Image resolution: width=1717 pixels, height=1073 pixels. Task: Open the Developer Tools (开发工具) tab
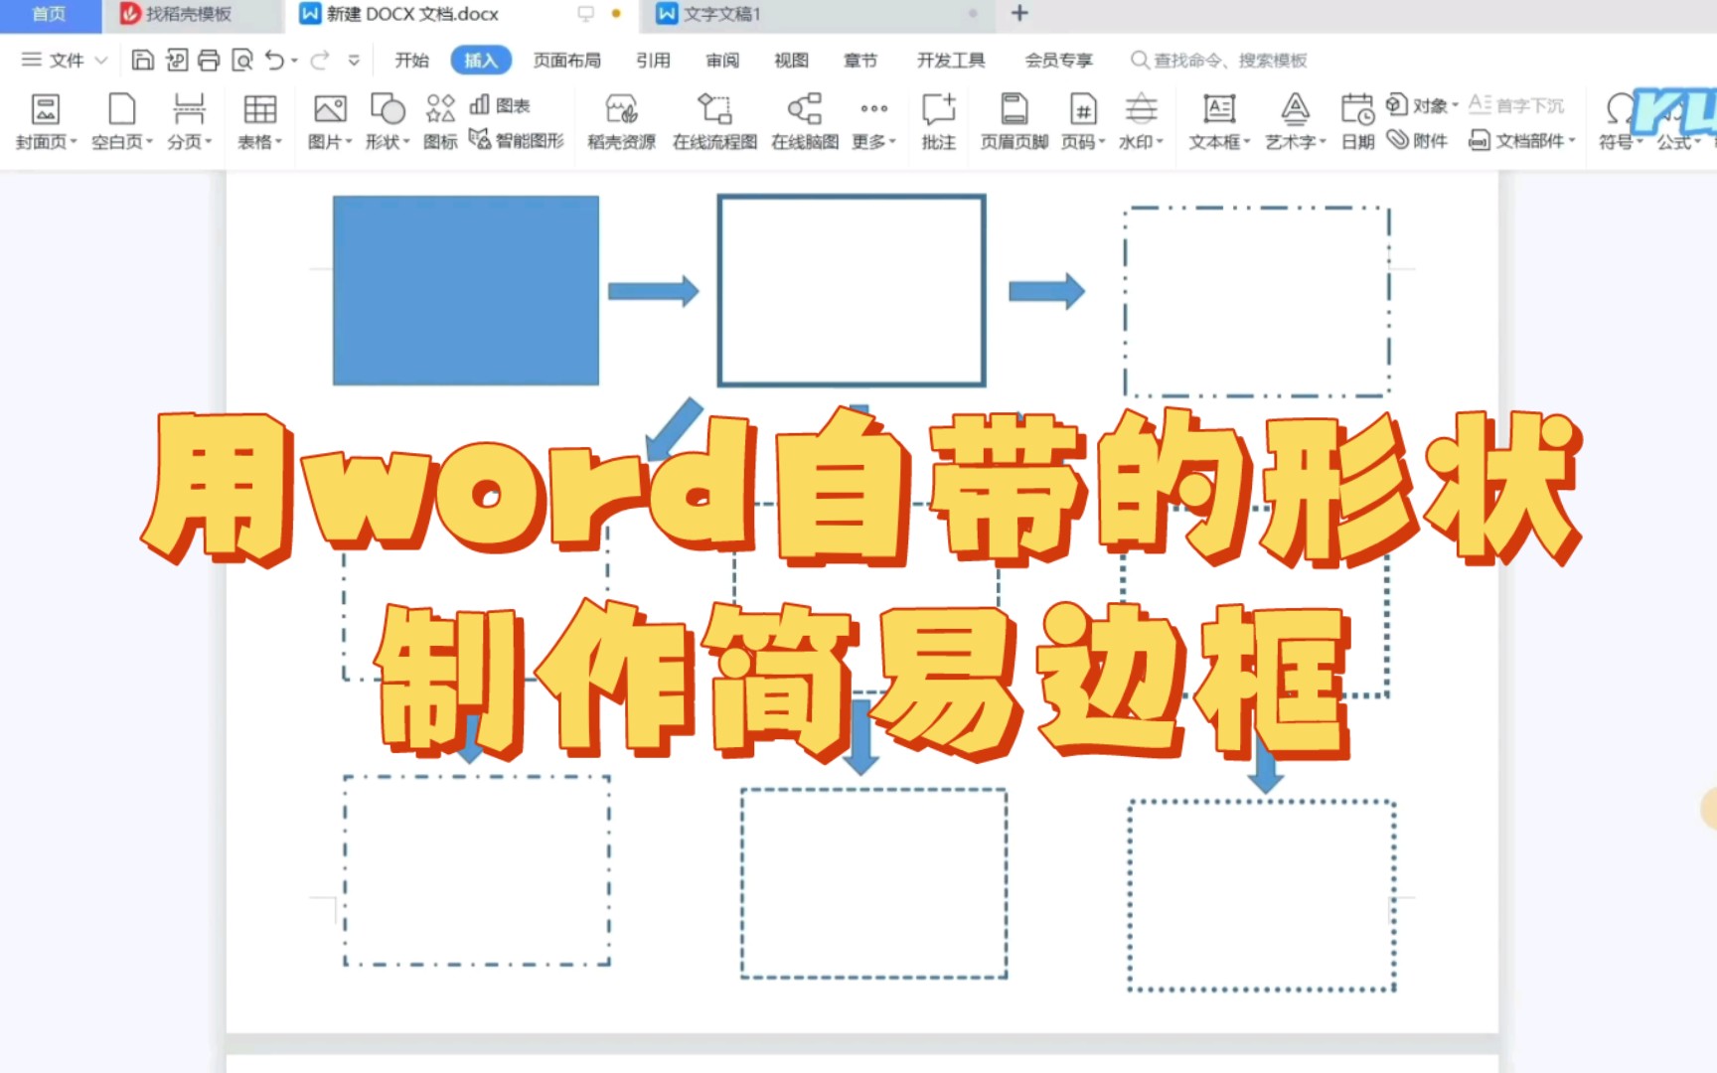(x=951, y=61)
